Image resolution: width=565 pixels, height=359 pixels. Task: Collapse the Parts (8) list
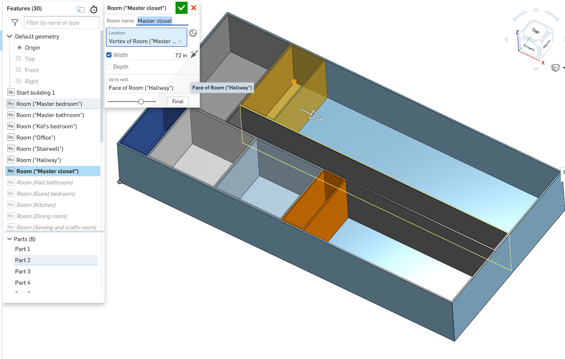10,239
